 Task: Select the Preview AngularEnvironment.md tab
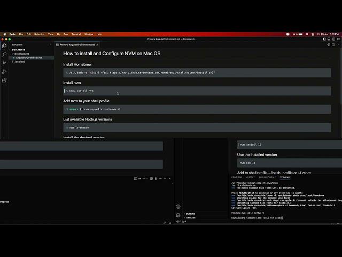pyautogui.click(x=77, y=44)
